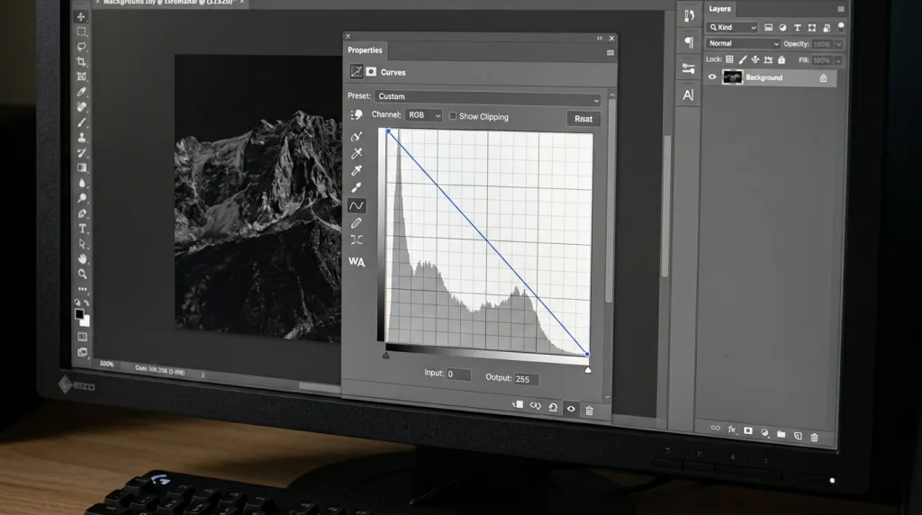Viewport: 922px width, 515px height.
Task: Switch to the Properties tab
Action: click(365, 50)
